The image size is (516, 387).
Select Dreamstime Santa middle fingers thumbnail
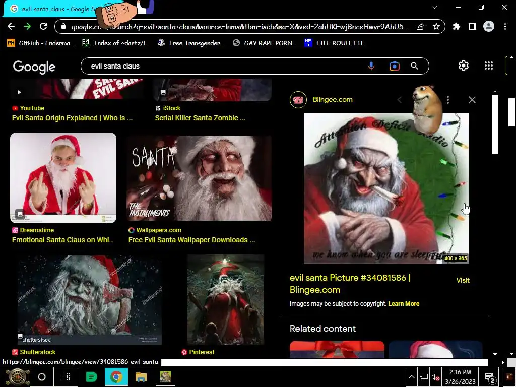tap(63, 178)
